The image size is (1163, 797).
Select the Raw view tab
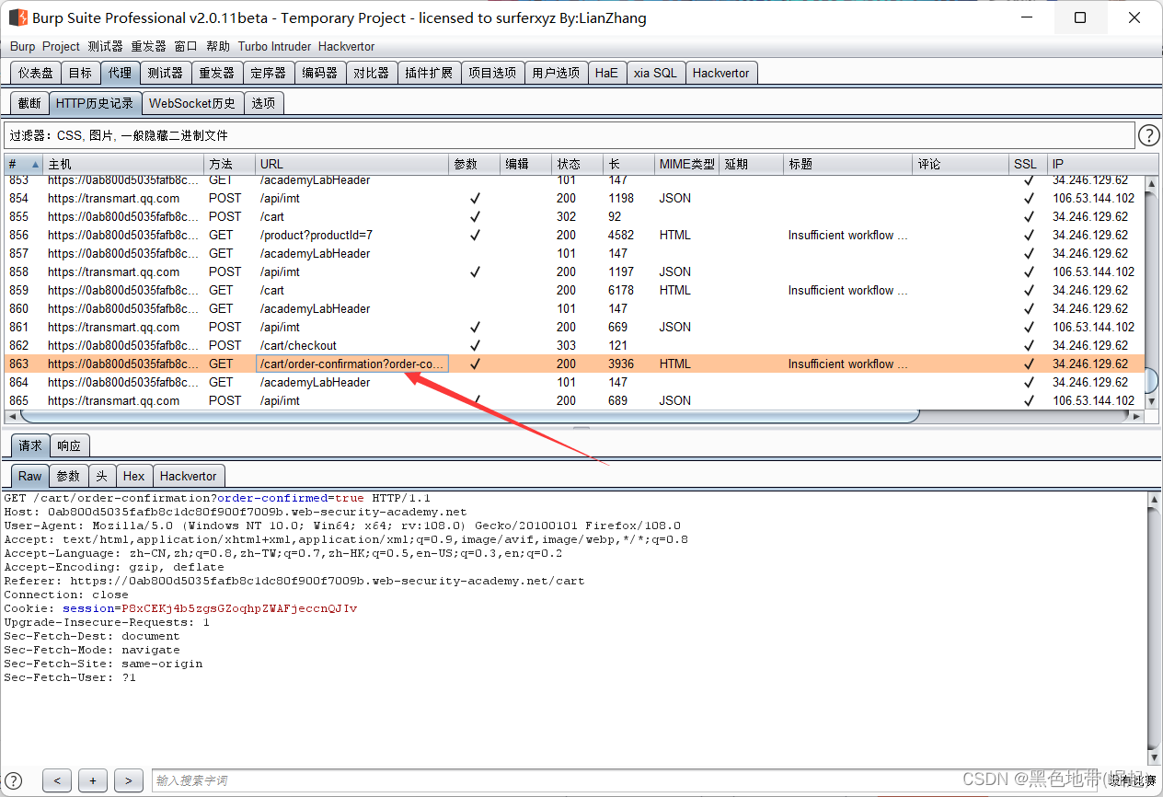(30, 476)
